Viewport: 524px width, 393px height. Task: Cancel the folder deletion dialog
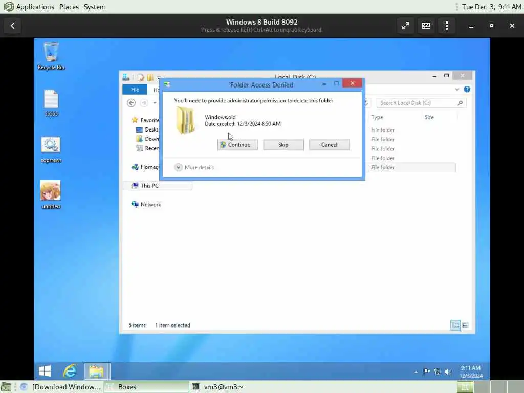tap(329, 145)
